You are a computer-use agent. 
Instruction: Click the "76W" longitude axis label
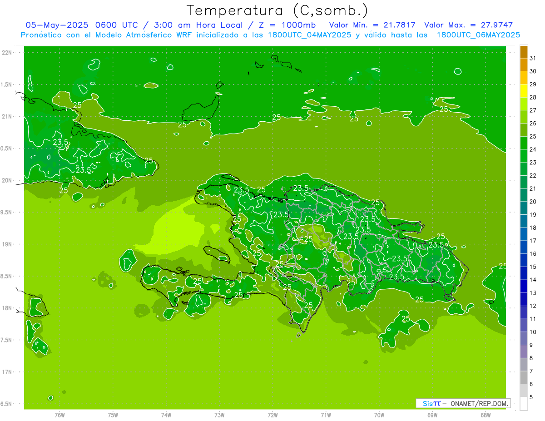point(59,415)
